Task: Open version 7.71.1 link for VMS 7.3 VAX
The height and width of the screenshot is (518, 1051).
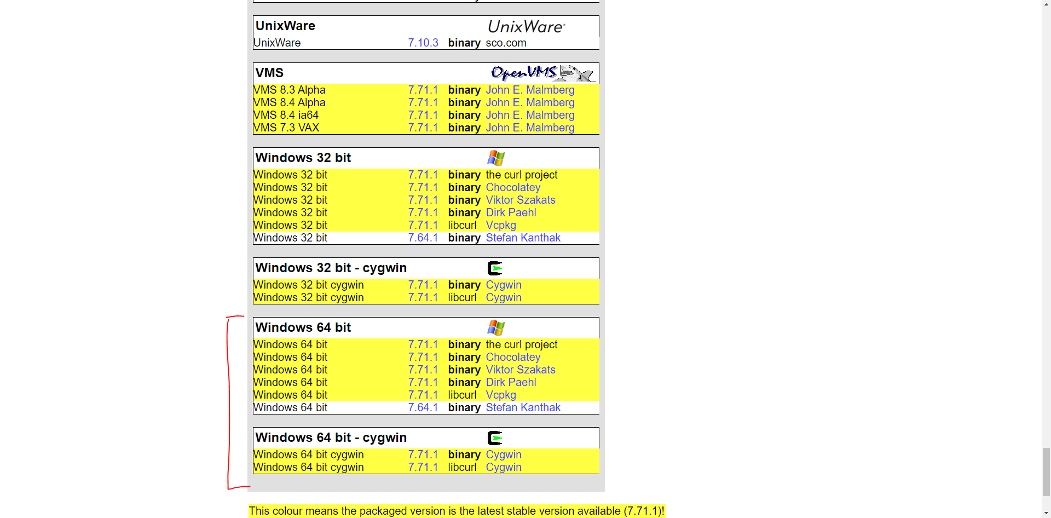Action: [423, 128]
